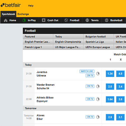
Task: Bet on Athletic Bilbao win at 1.64
Action: click(110, 99)
